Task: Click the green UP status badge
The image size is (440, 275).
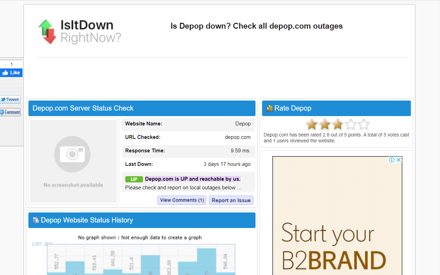Action: pyautogui.click(x=134, y=179)
